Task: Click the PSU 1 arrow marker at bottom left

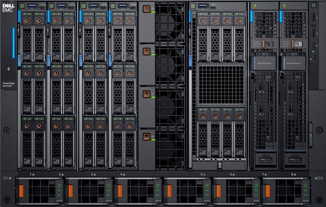Action: [8, 178]
